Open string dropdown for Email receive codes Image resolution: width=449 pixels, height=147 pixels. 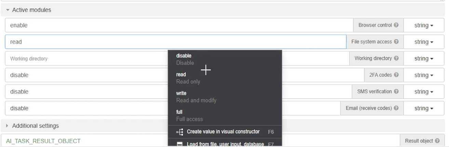[x=424, y=108]
